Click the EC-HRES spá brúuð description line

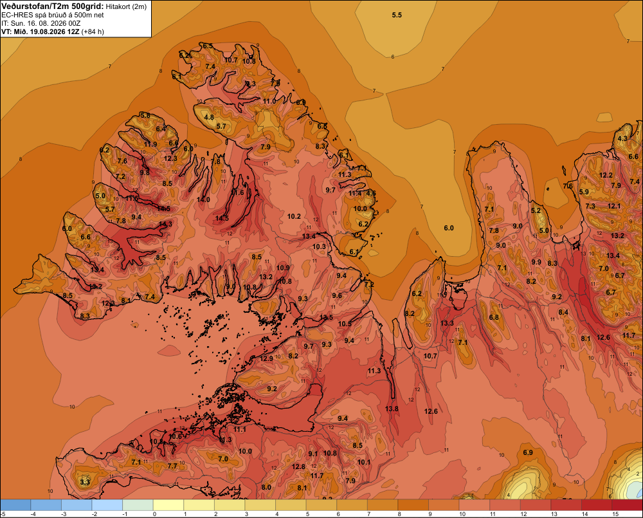click(x=53, y=15)
